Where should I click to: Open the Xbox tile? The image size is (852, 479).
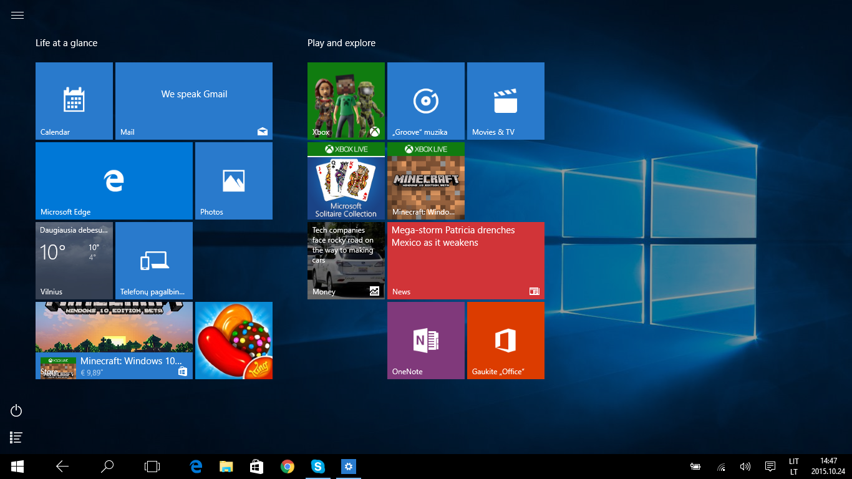coord(346,101)
